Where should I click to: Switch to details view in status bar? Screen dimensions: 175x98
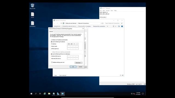point(121,75)
